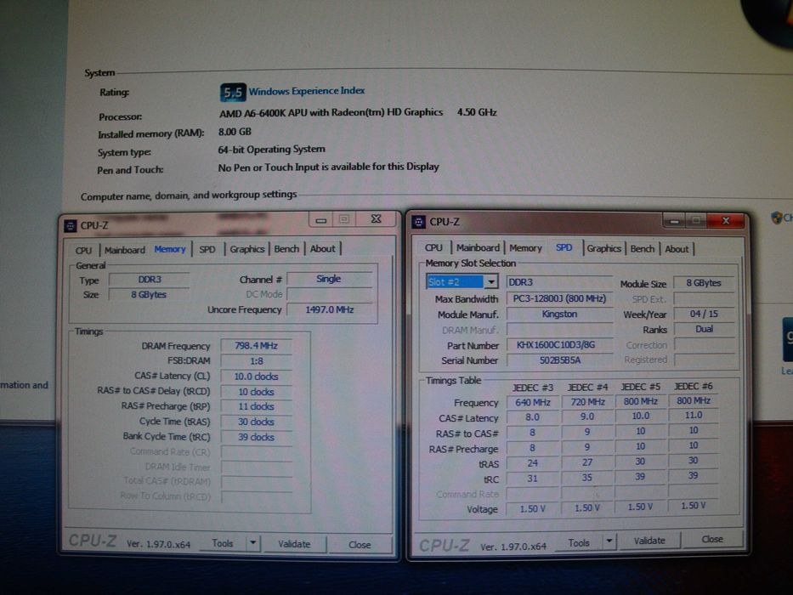
Task: Click the Uncore Frequency value 1497.0 MHz
Action: tap(330, 309)
